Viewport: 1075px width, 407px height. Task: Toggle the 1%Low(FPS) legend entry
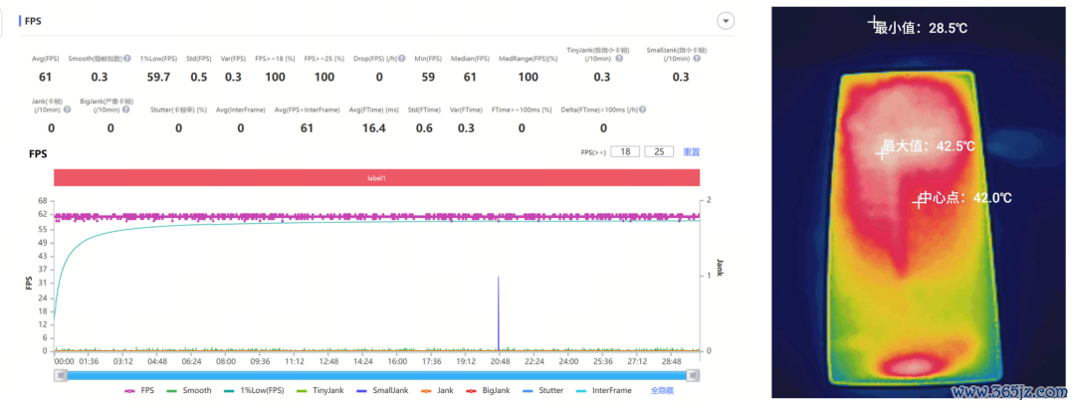(254, 390)
